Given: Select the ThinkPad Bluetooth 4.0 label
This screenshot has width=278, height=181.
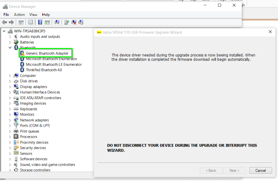Looking at the screenshot, I should pyautogui.click(x=44, y=70).
